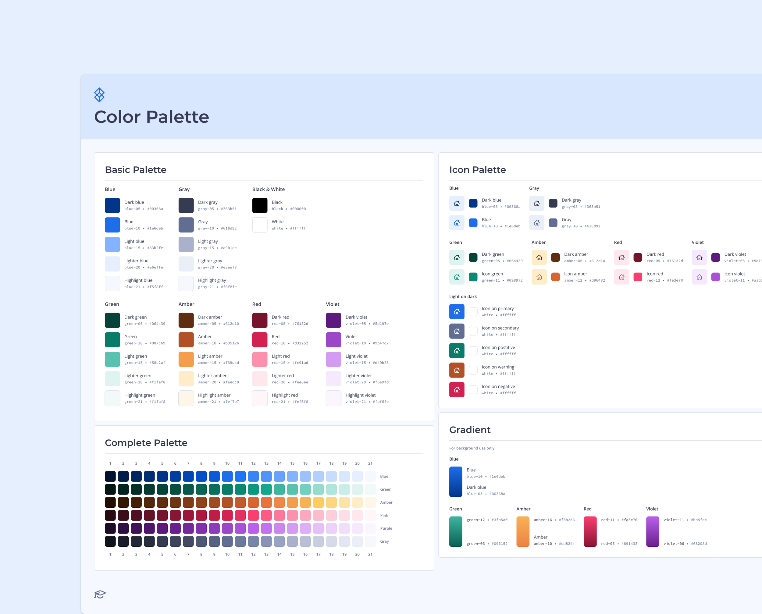
Task: Click the Basic Palette heading
Action: tap(136, 170)
